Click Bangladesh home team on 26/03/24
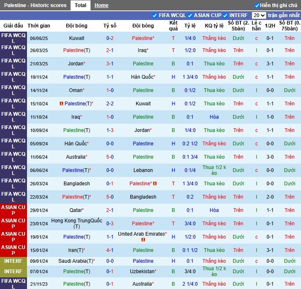The height and width of the screenshot is (289, 301). coord(76,184)
